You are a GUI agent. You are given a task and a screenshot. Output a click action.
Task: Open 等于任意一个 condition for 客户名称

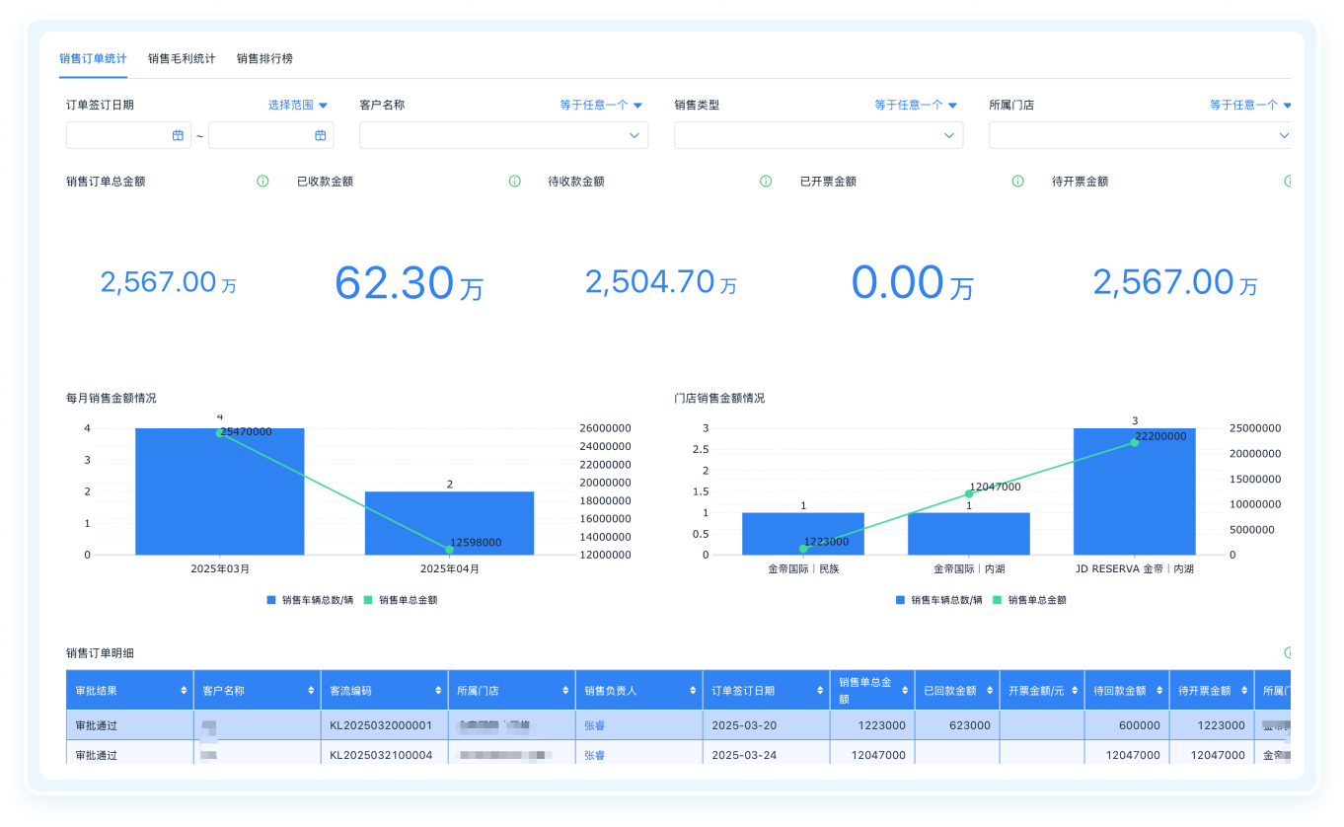pyautogui.click(x=601, y=105)
